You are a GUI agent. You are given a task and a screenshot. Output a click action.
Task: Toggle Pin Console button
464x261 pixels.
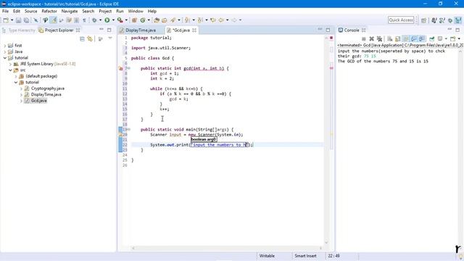pyautogui.click(x=432, y=38)
